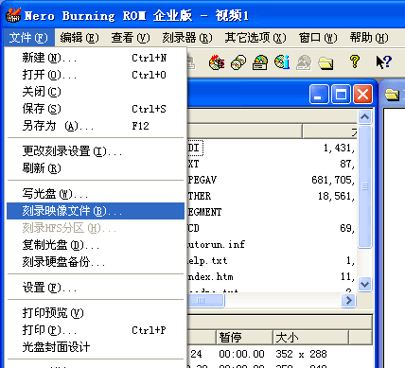The image size is (405, 368).
Task: Click the file list scroll down arrow
Action: coord(365,285)
